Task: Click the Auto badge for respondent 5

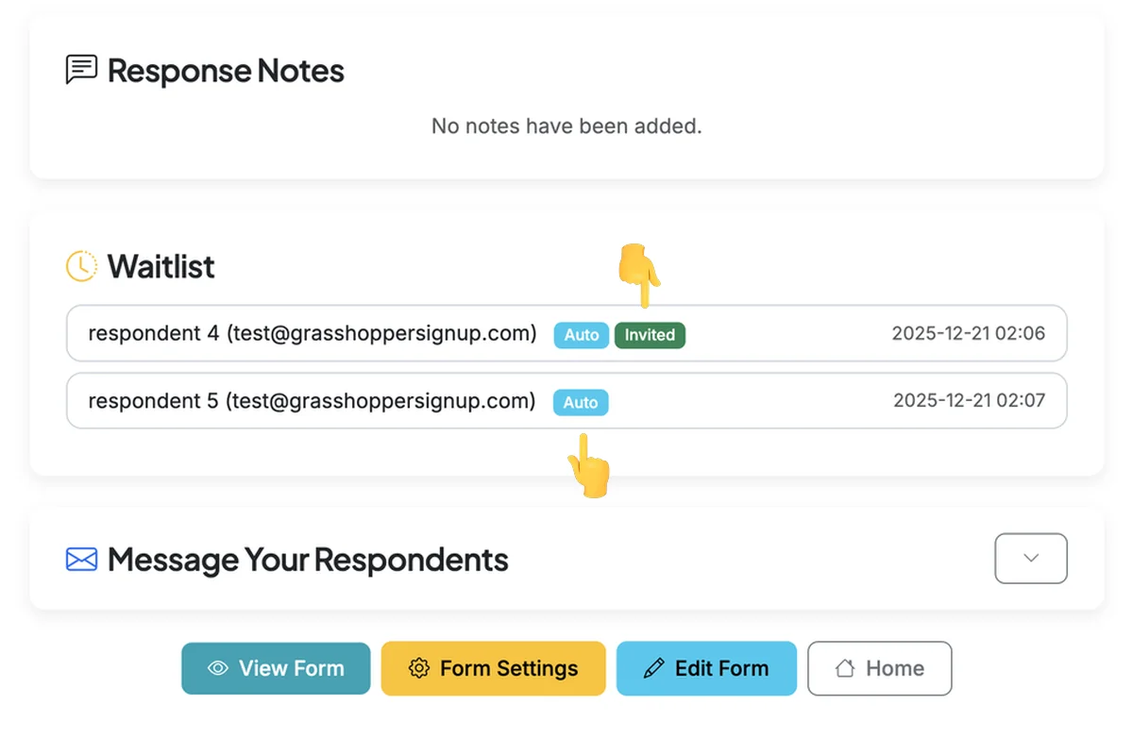Action: (581, 403)
